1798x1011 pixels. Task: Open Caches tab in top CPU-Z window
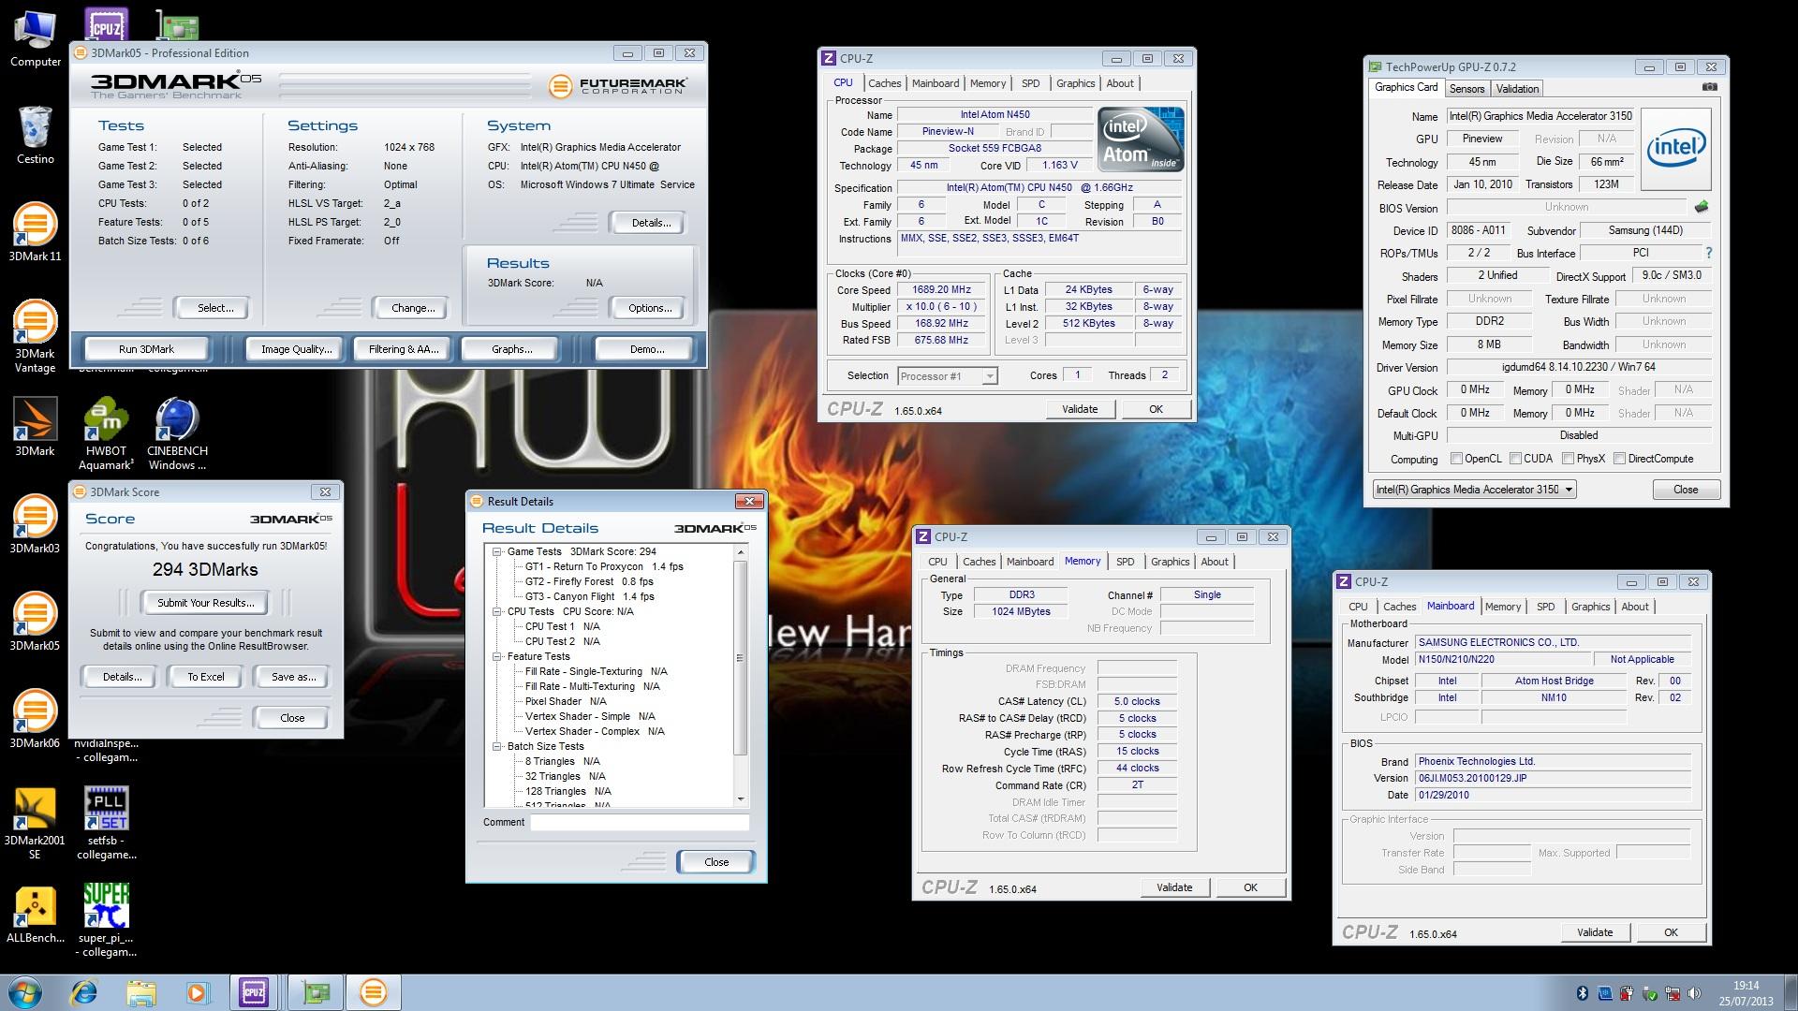click(x=884, y=83)
